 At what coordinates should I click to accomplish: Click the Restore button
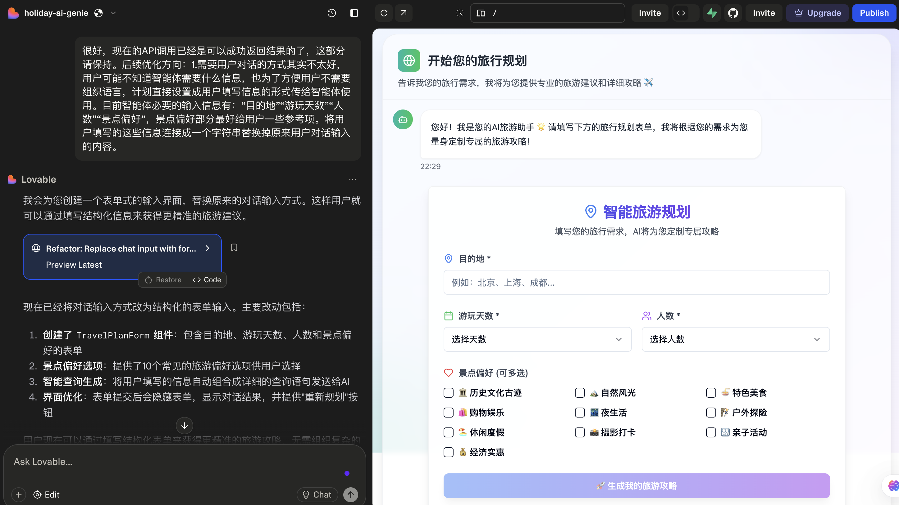click(x=163, y=280)
